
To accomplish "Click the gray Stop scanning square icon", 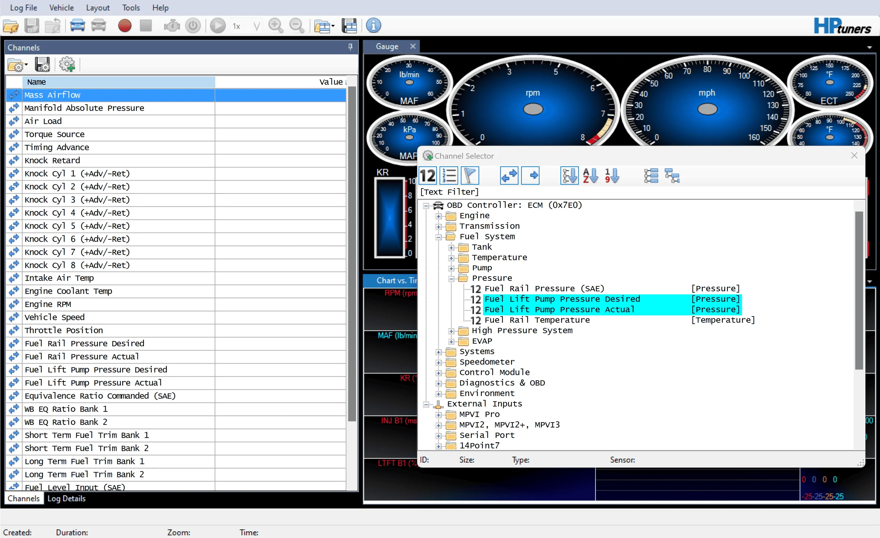I will pyautogui.click(x=146, y=26).
